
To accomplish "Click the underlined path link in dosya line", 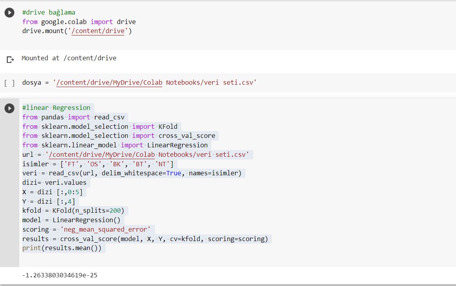I will [109, 83].
